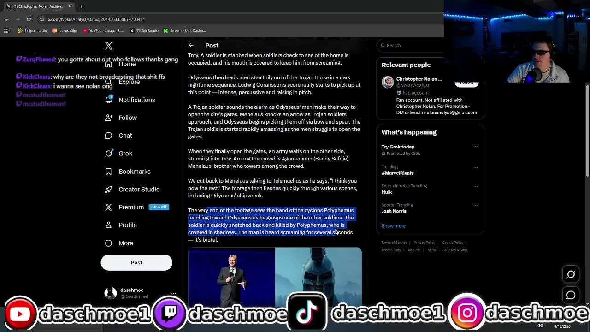Click Show more under trends

pos(394,226)
